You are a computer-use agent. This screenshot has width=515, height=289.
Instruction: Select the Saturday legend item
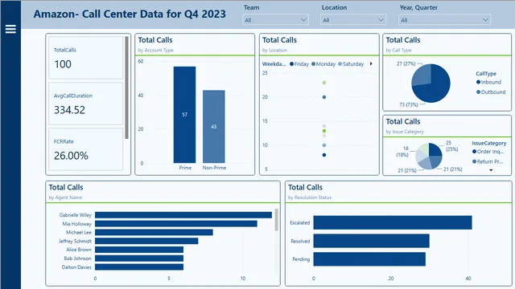click(x=351, y=64)
